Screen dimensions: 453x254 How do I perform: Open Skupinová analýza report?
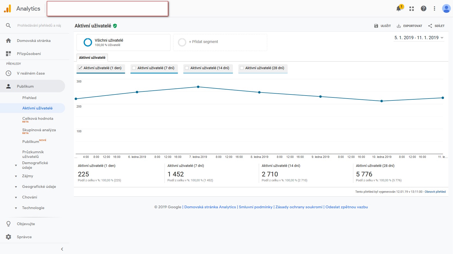[x=39, y=130]
